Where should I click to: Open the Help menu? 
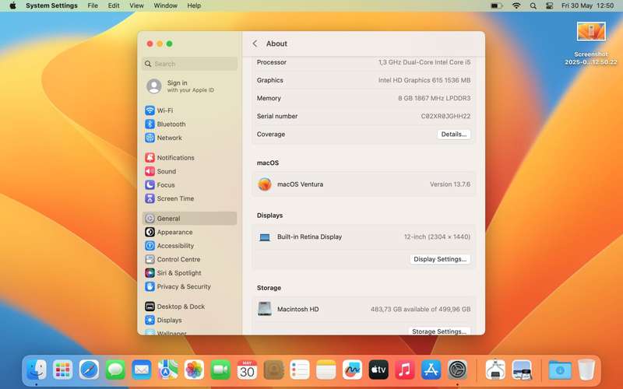click(194, 5)
